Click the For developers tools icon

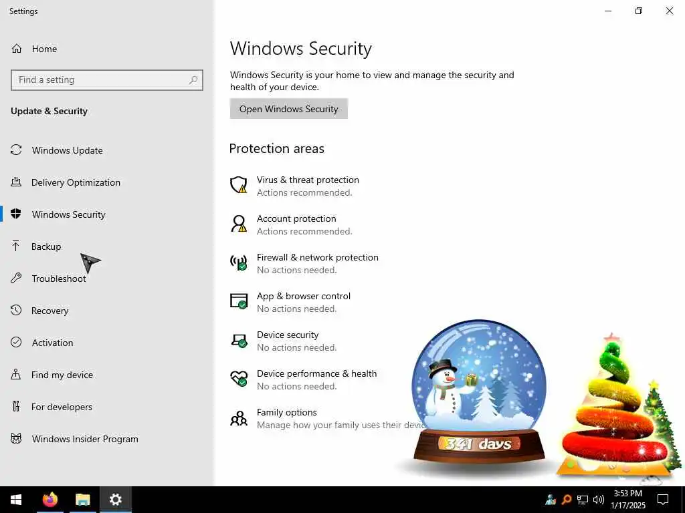[x=16, y=407]
